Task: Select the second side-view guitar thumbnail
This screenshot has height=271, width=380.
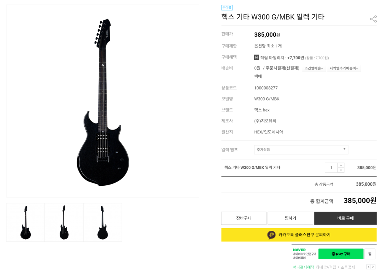Action: coord(64,222)
